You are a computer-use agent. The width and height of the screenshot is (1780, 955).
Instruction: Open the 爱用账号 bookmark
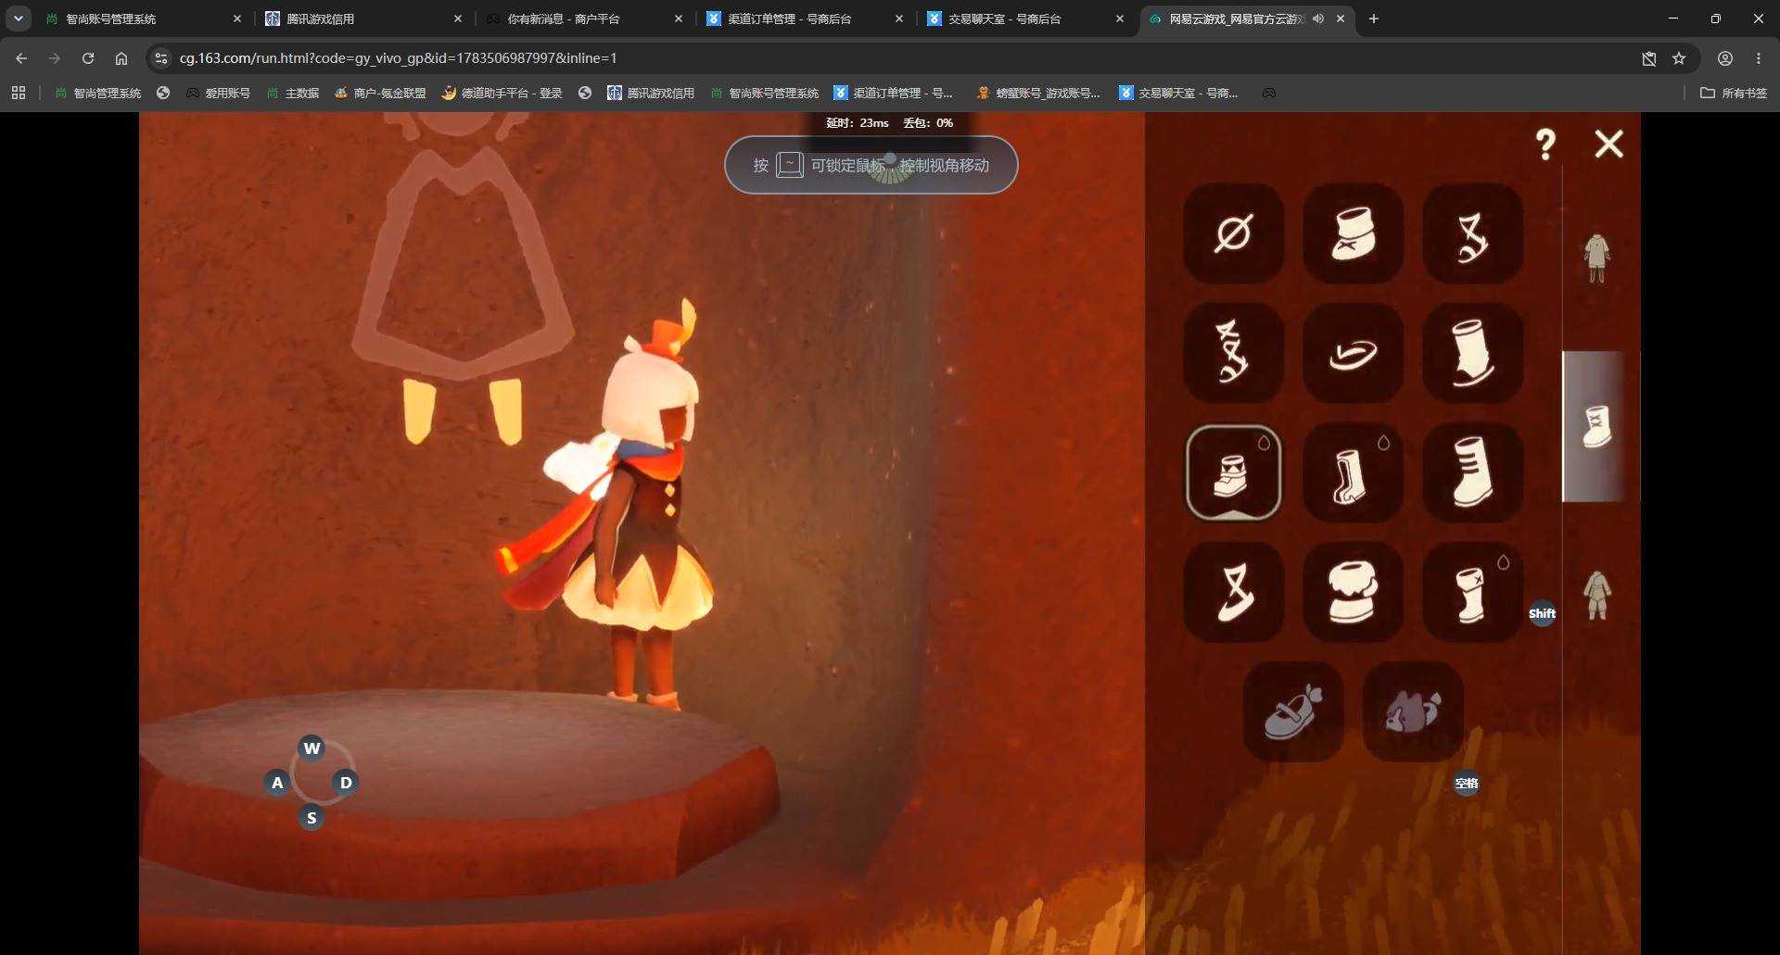click(219, 93)
